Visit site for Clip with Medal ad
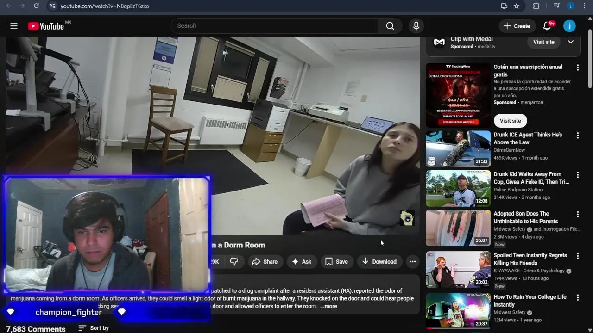The width and height of the screenshot is (593, 333). pyautogui.click(x=543, y=42)
